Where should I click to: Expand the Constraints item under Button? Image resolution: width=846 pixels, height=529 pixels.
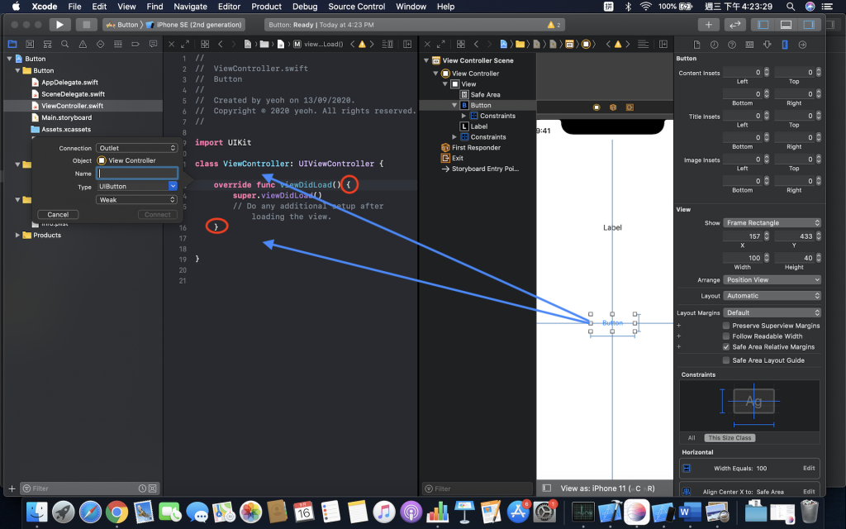[x=463, y=116]
